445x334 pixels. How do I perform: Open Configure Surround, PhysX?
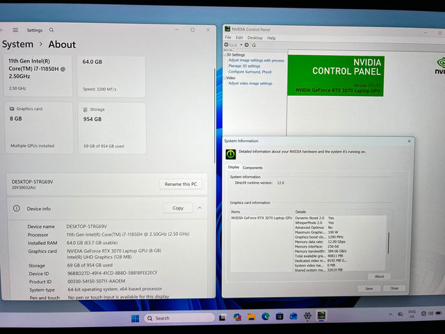pyautogui.click(x=250, y=72)
